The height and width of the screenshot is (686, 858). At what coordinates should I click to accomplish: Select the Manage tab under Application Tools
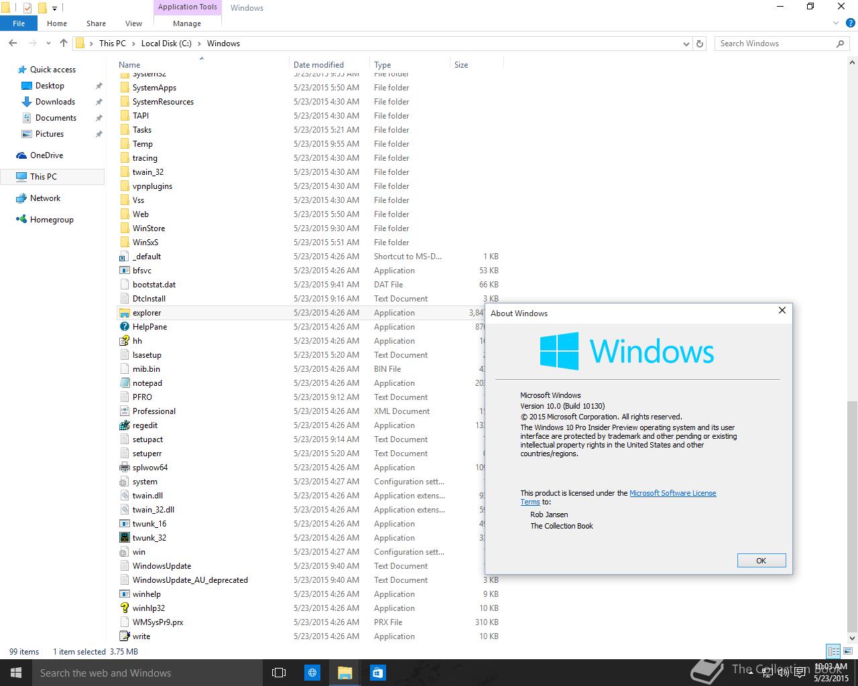tap(187, 23)
